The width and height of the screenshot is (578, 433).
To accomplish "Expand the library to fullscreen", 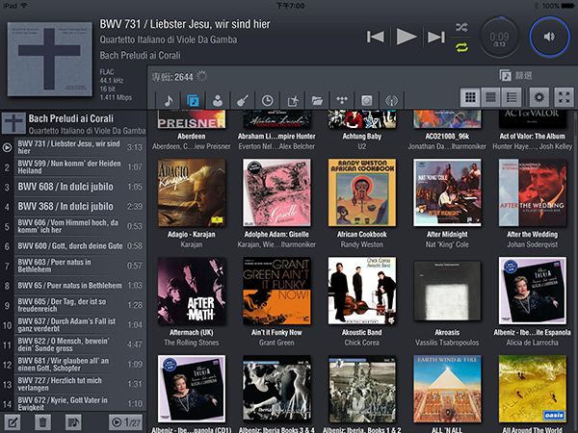I will point(564,97).
